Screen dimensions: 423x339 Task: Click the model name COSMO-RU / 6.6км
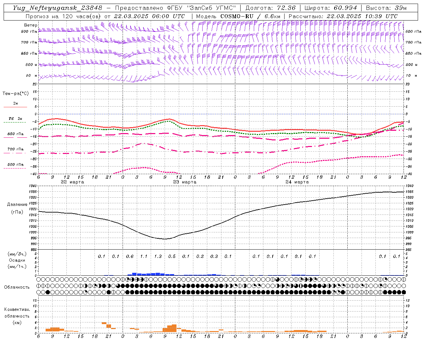(250, 16)
